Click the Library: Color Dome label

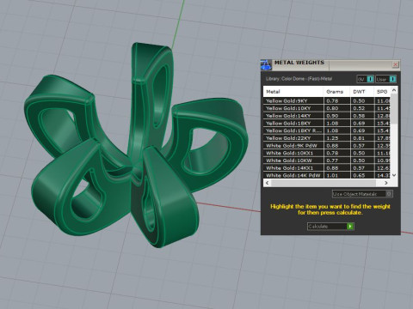[299, 79]
